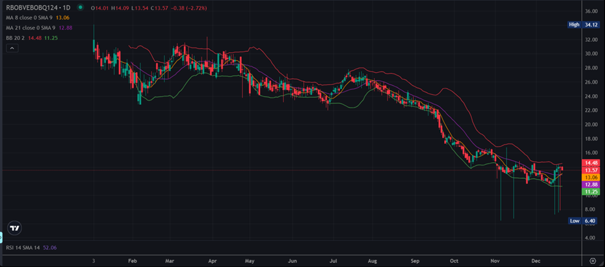Click the current price 13.57 label

591,170
